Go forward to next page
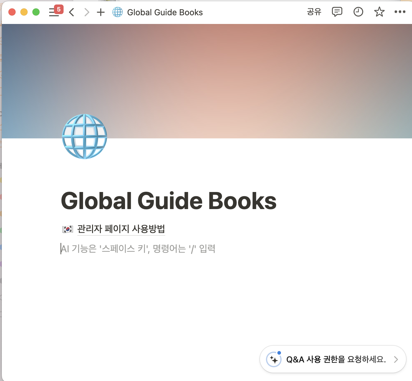 [x=87, y=12]
